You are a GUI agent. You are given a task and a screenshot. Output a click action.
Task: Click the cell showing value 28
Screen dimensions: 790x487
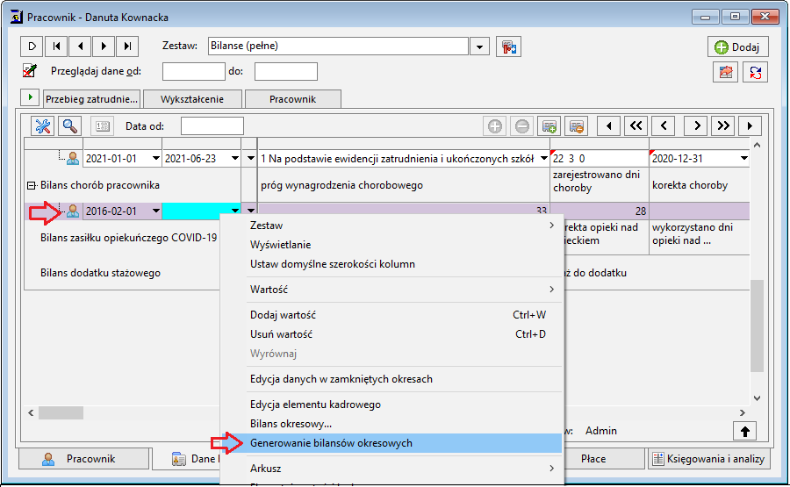point(600,211)
